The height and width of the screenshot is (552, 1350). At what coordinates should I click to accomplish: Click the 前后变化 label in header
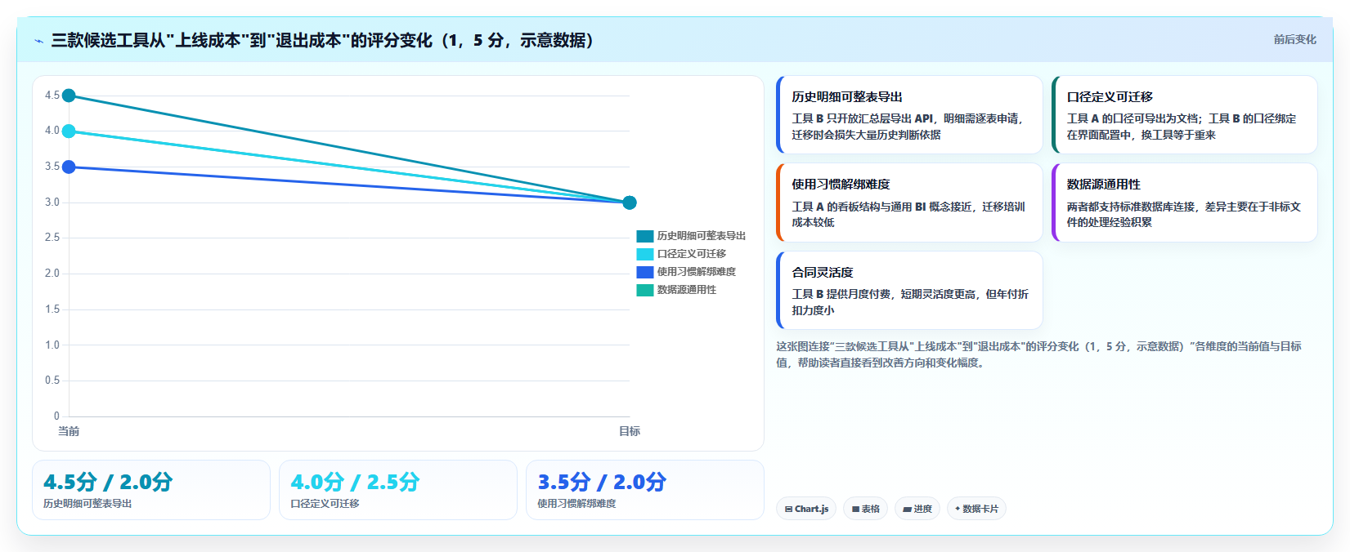[x=1294, y=39]
